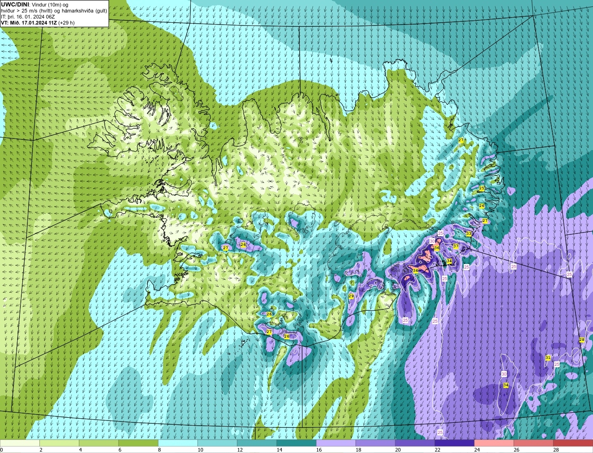Click the yellow 25 gust marker on the east coast
Image resolution: width=593 pixels, height=453 pixels.
tap(482, 189)
